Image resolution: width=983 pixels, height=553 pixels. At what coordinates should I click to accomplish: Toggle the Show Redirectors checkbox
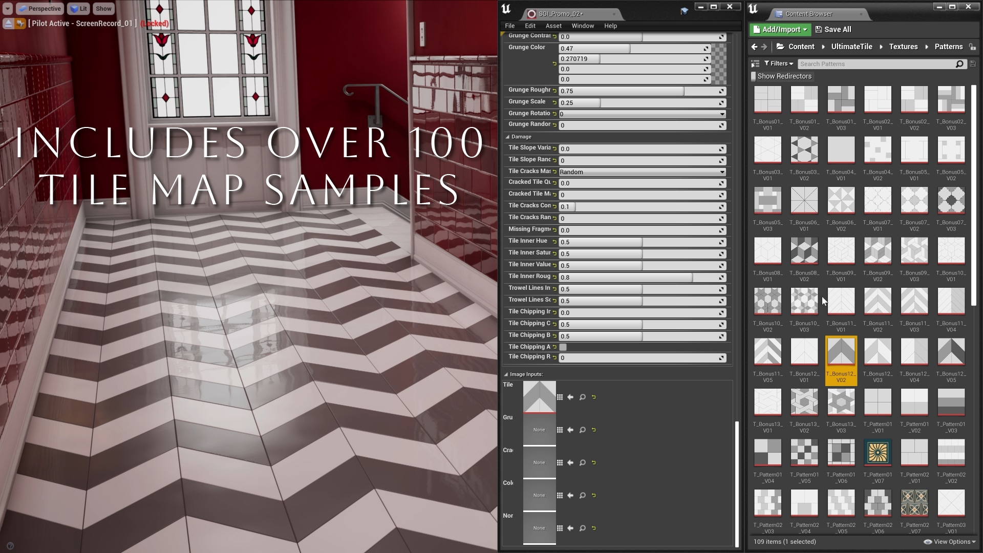tap(754, 76)
